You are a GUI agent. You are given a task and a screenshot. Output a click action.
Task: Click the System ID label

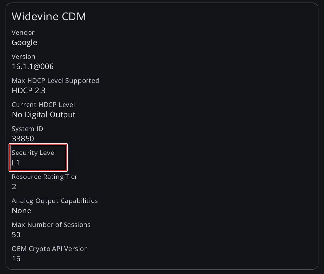[28, 129]
